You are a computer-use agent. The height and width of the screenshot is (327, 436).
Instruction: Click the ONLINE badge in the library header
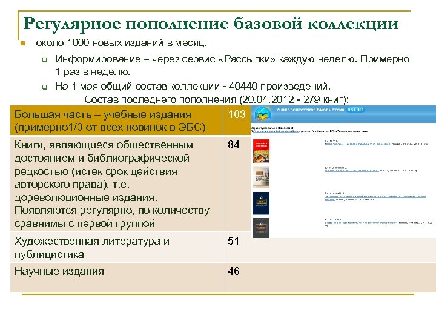[355, 110]
